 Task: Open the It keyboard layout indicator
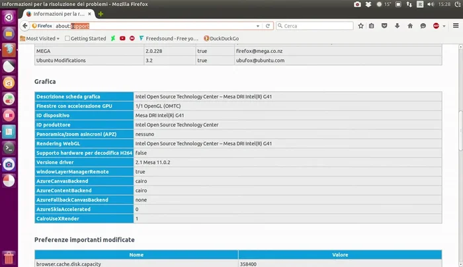[x=419, y=4]
